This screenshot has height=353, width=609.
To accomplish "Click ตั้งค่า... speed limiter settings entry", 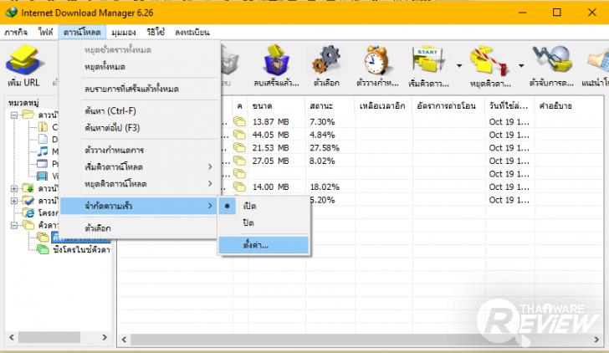I will tap(264, 245).
